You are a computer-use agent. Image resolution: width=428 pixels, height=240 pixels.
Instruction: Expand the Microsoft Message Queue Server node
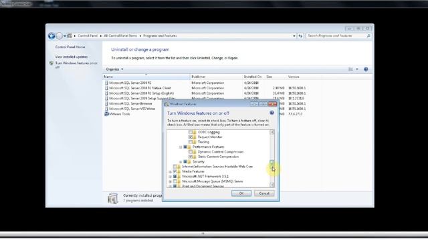point(170,181)
